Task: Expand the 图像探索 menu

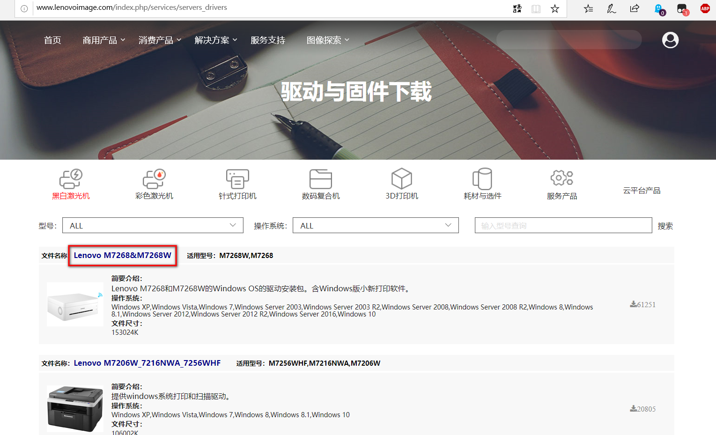Action: 328,40
